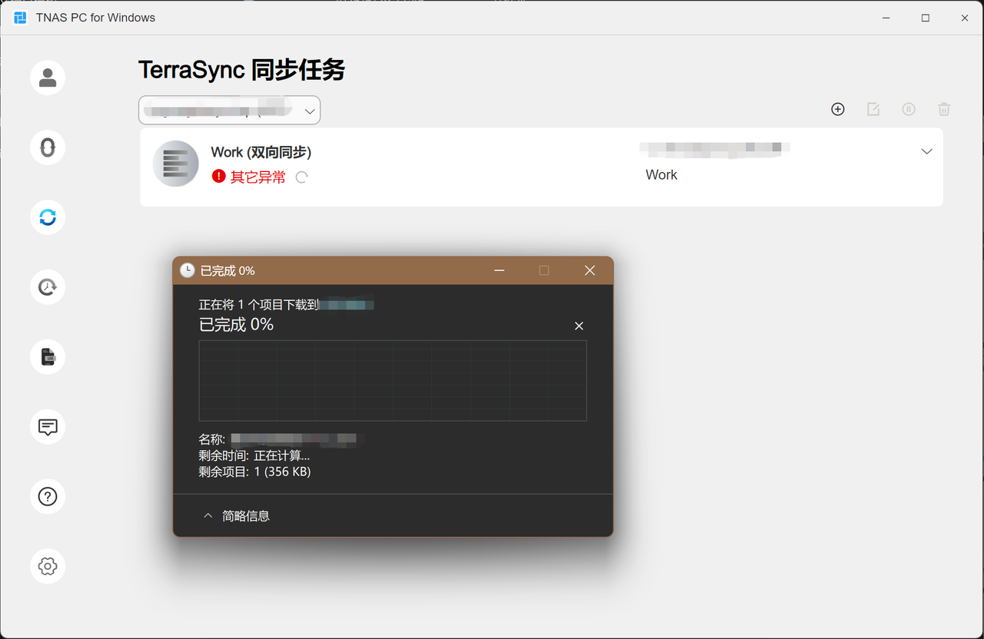Open the device connection sidebar icon
The image size is (984, 639).
(x=48, y=147)
